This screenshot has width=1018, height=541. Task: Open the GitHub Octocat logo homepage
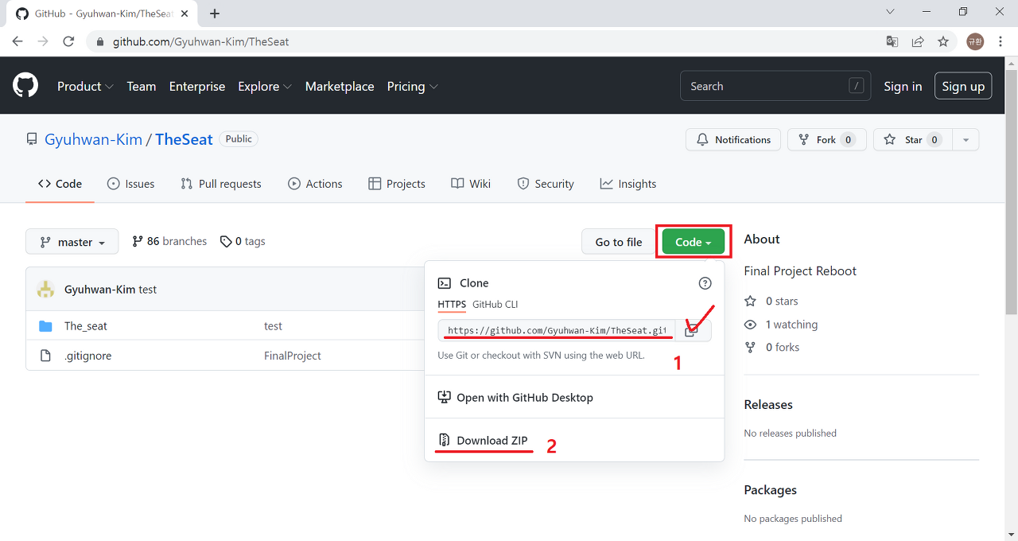tap(25, 85)
